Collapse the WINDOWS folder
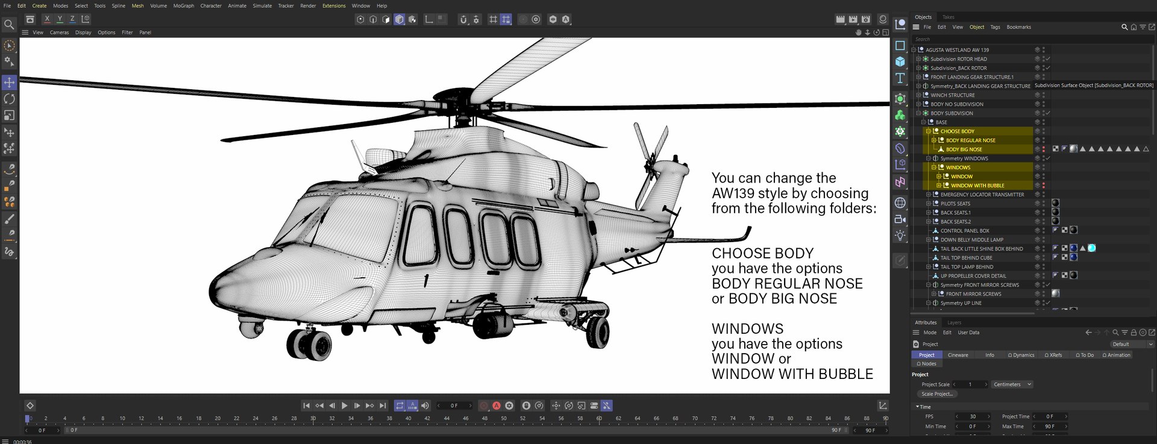Viewport: 1157px width, 444px height. click(933, 167)
